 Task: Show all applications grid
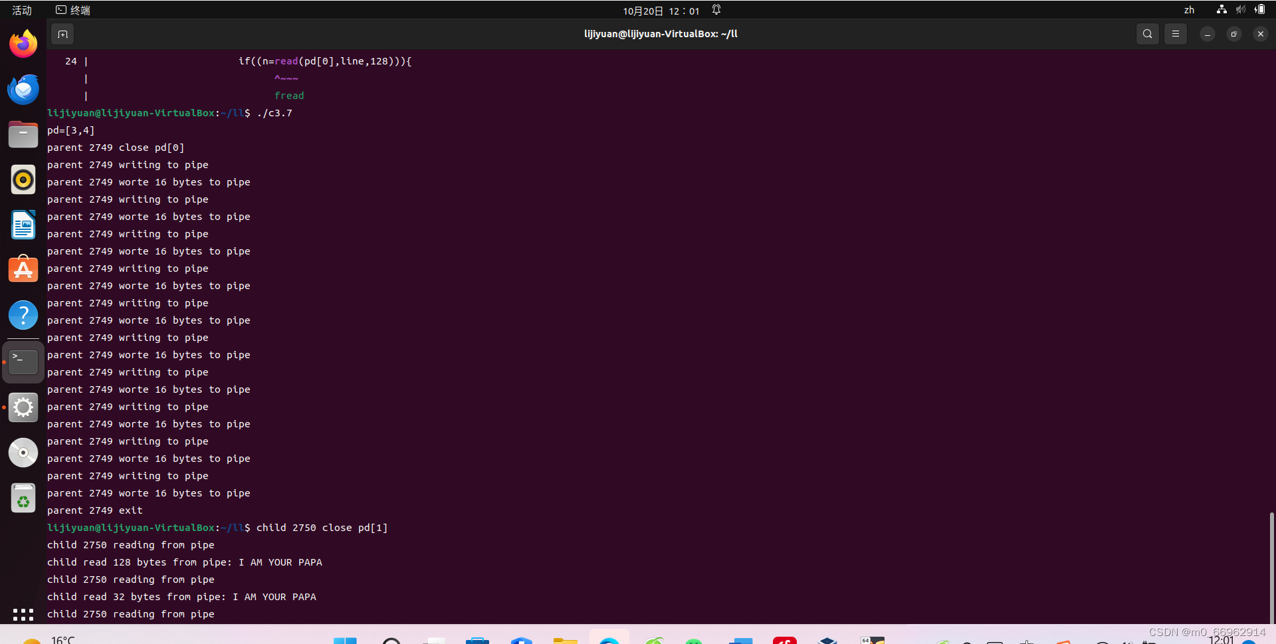23,614
